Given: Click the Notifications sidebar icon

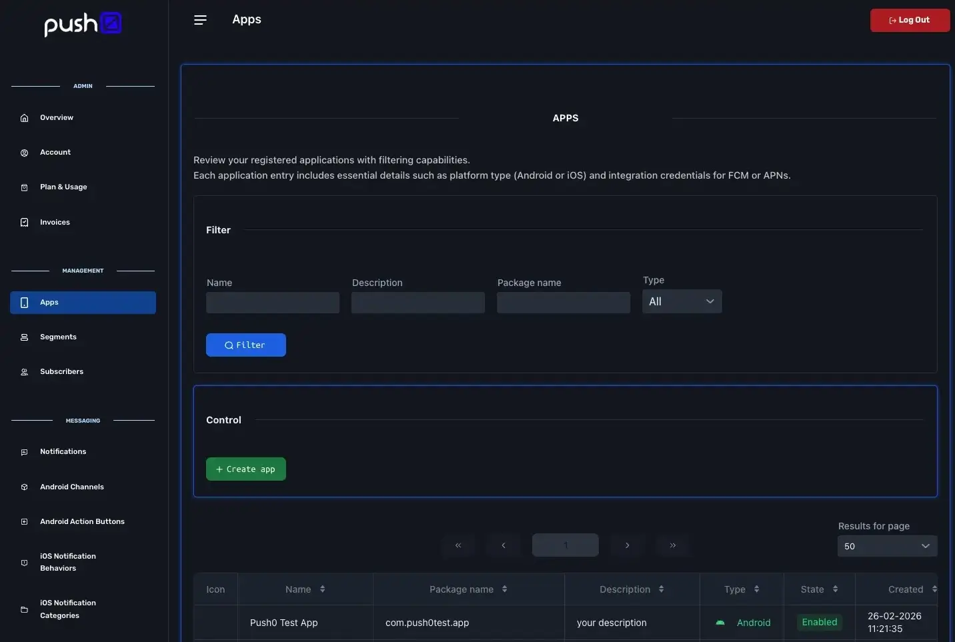Looking at the screenshot, I should [24, 452].
